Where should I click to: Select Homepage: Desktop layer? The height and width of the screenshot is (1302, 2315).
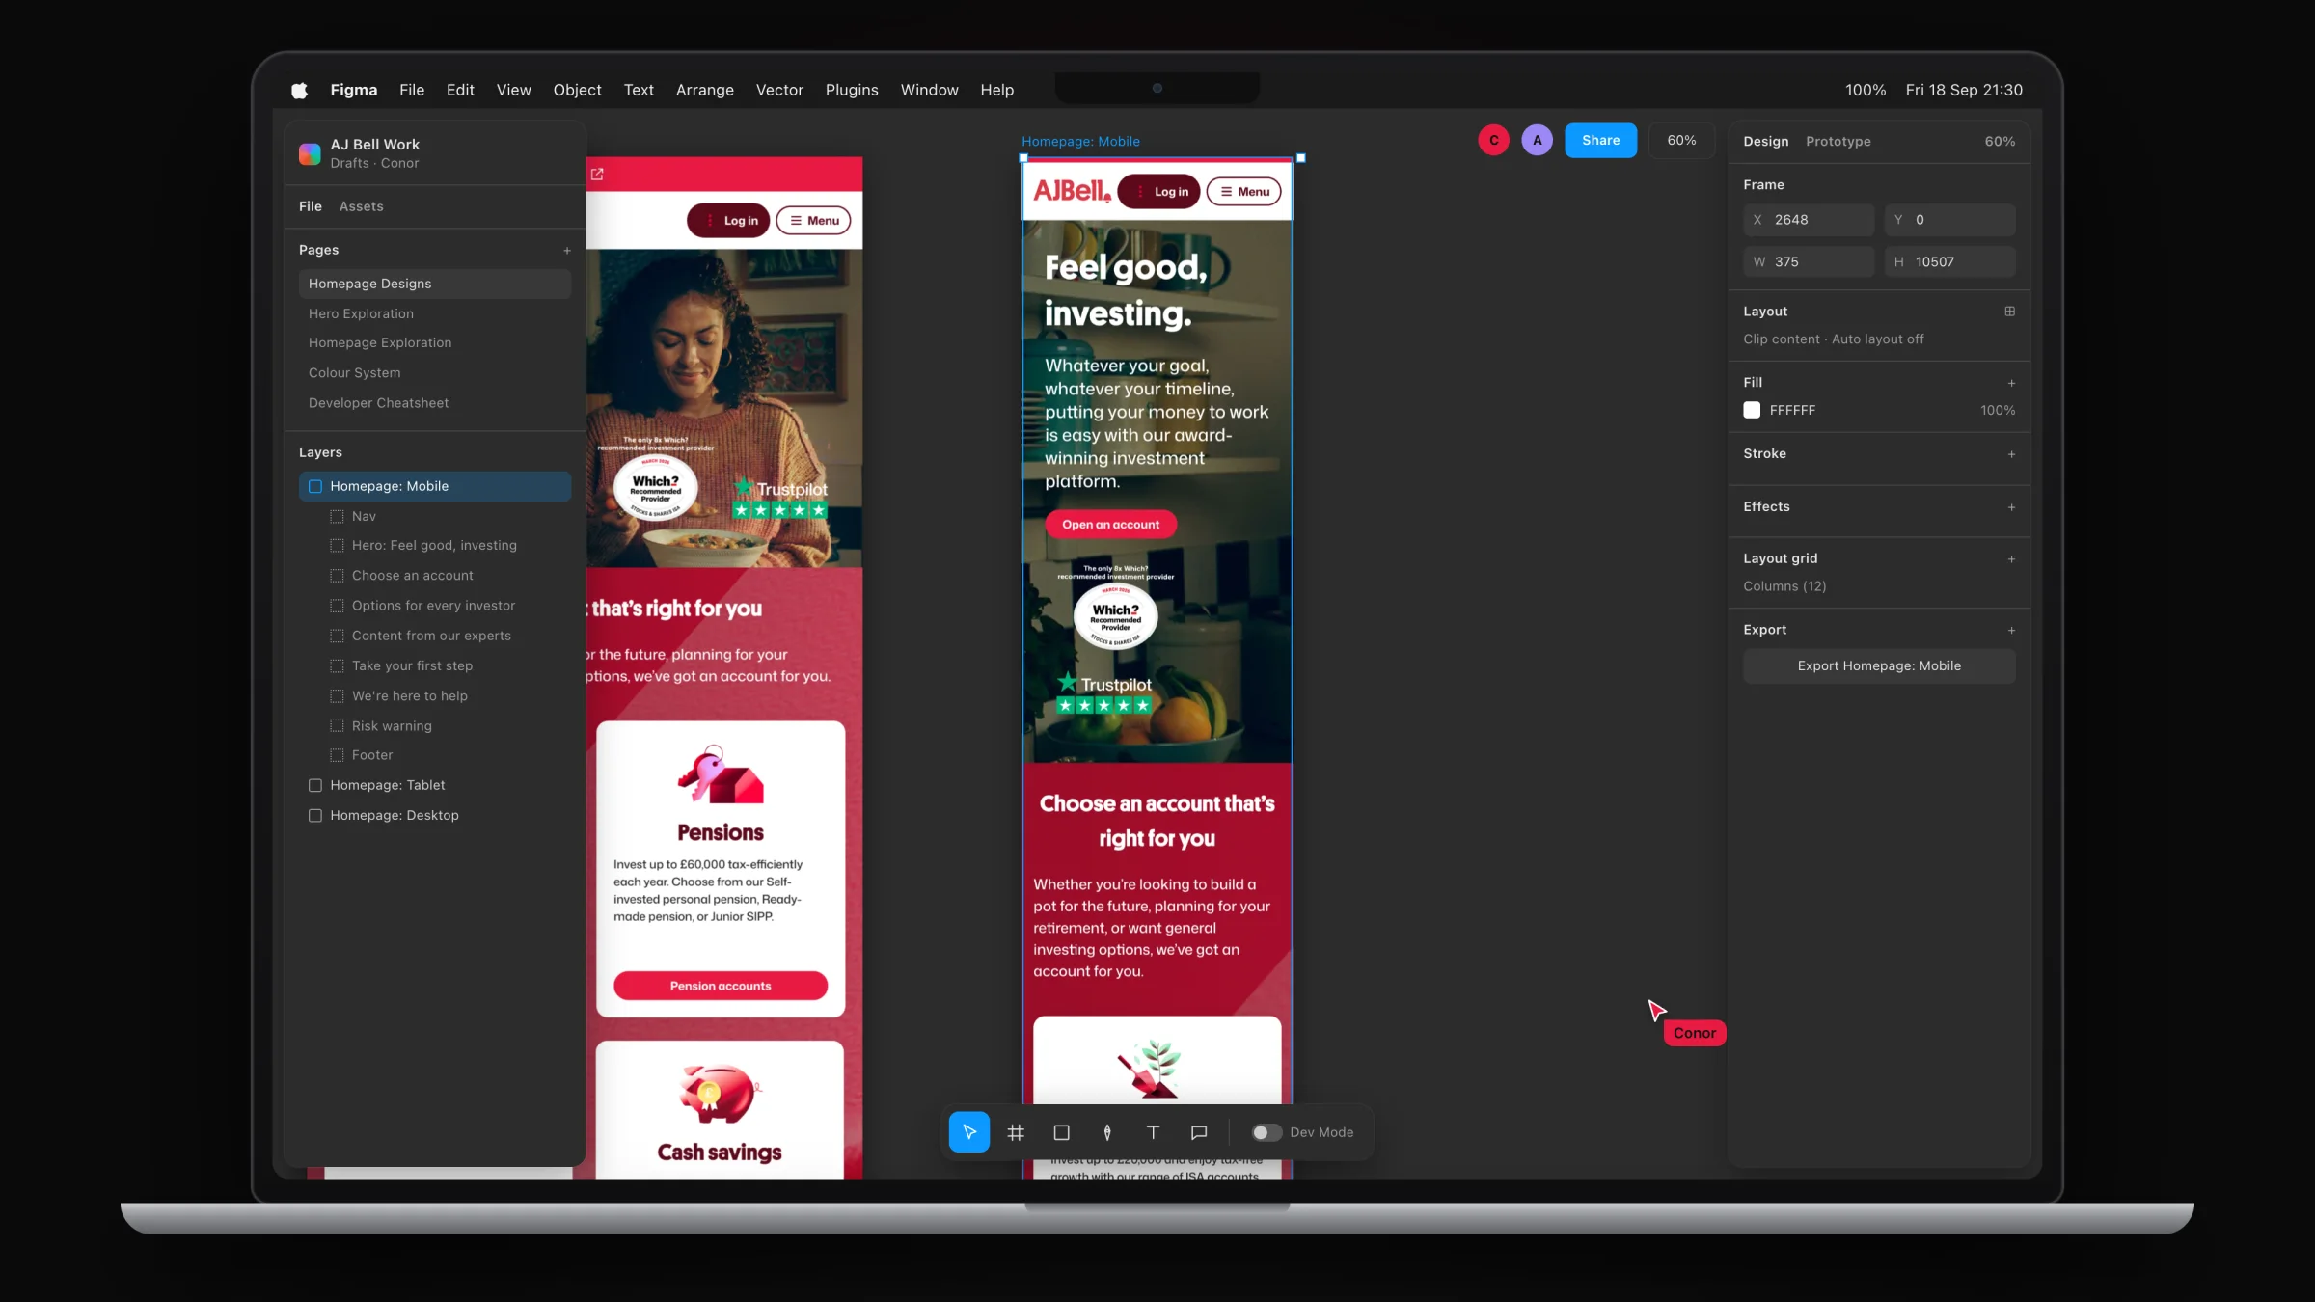434,815
